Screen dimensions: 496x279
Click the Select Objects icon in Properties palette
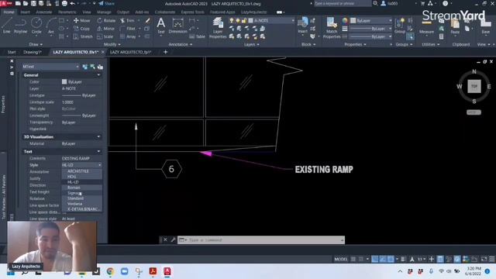coord(93,67)
